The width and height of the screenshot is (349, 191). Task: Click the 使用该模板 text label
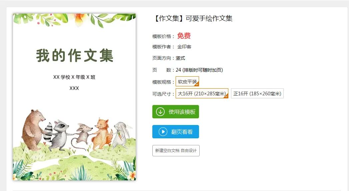[182, 112]
